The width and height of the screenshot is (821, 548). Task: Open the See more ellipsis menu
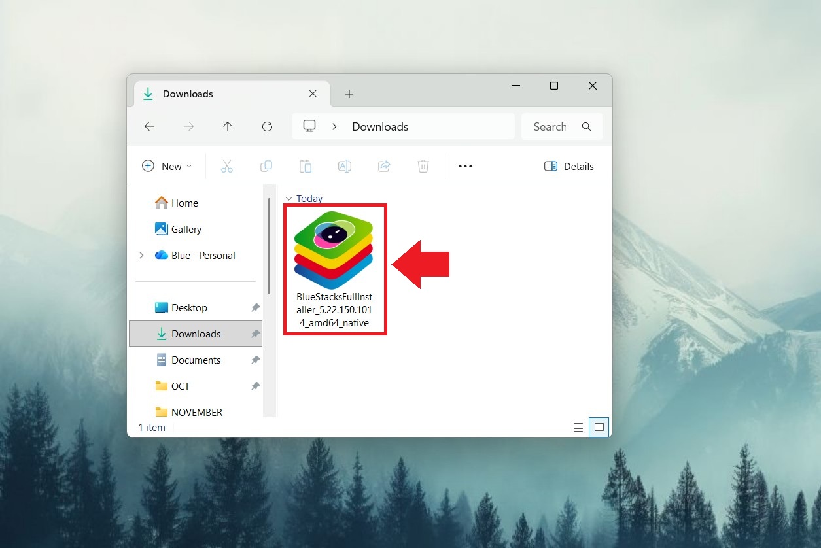[465, 166]
